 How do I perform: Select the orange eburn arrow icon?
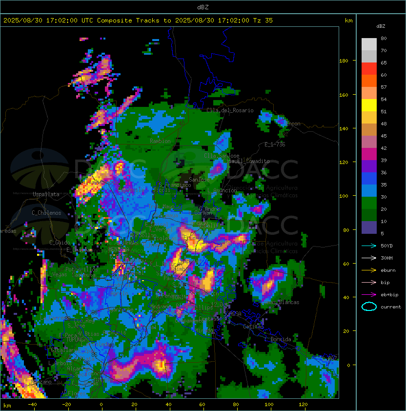369,270
